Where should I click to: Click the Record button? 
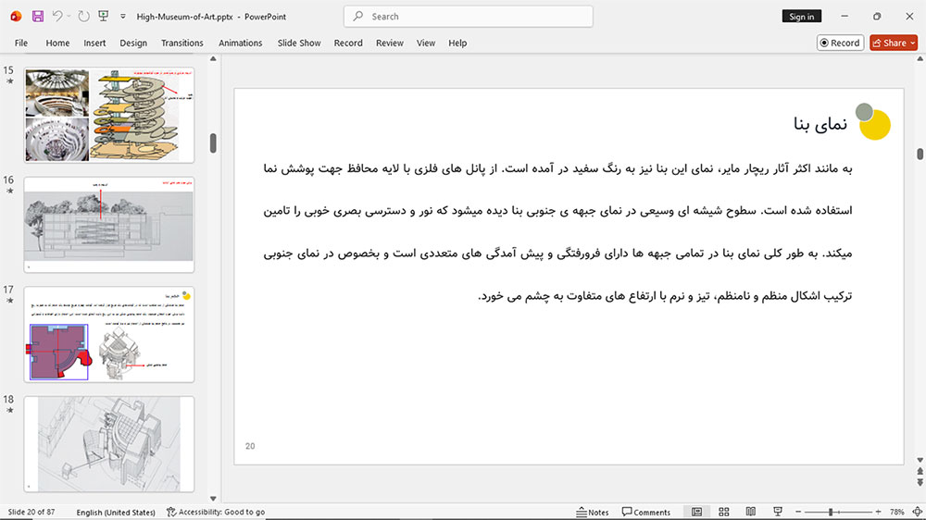[x=840, y=43]
